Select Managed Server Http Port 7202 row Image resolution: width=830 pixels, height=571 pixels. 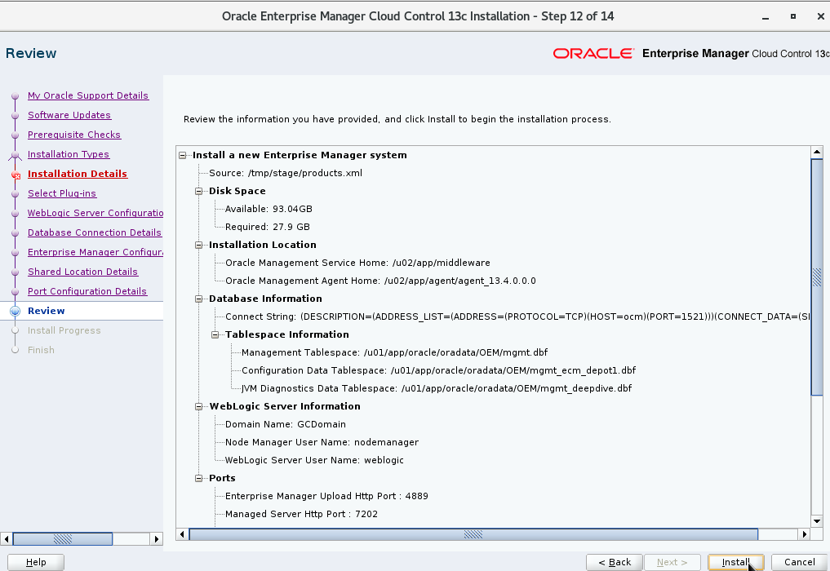click(301, 515)
